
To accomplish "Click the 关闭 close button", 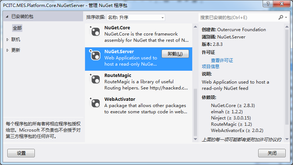I will [x=272, y=153].
